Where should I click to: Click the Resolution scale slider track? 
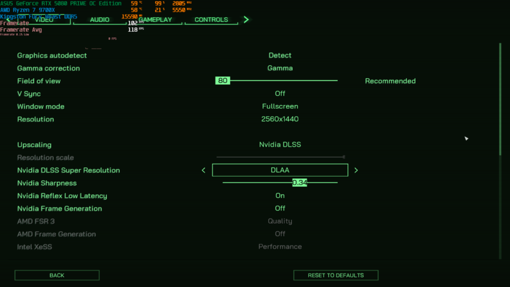281,157
